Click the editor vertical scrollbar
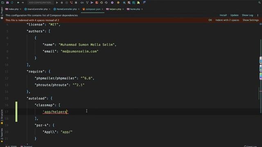The image size is (262, 147). tap(260, 76)
